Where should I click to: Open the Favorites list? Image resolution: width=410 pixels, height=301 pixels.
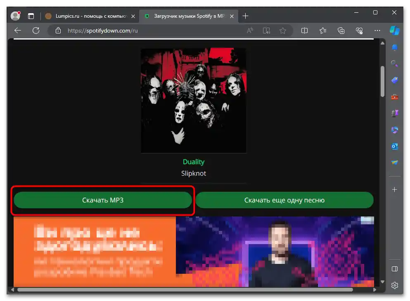coord(323,31)
